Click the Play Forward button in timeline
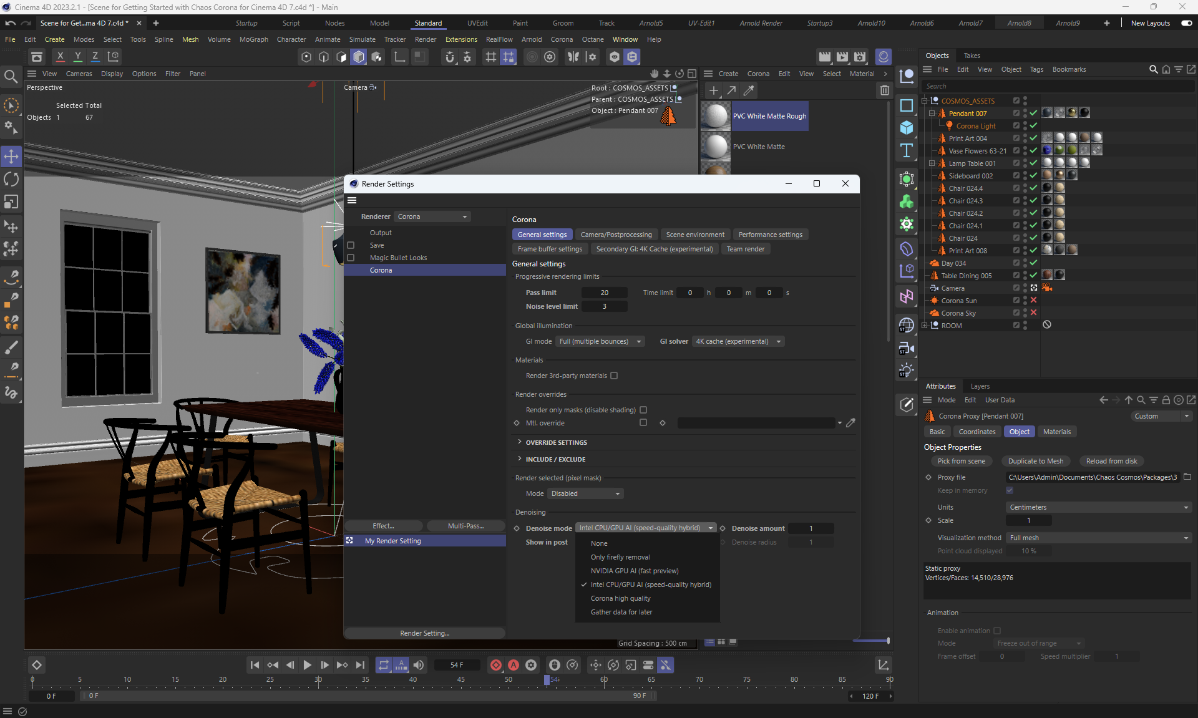Screen dimensions: 1198x718 [307, 665]
